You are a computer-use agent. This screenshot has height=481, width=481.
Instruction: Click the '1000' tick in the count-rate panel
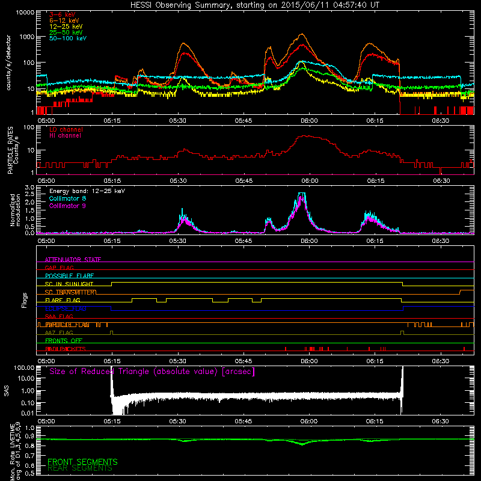(x=27, y=37)
